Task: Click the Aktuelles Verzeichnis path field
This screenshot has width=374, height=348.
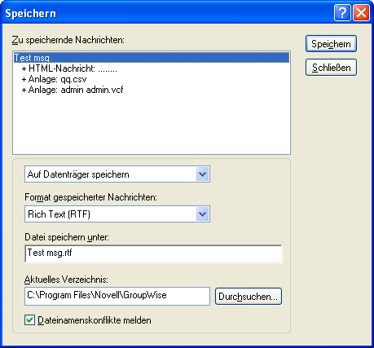Action: click(x=117, y=296)
